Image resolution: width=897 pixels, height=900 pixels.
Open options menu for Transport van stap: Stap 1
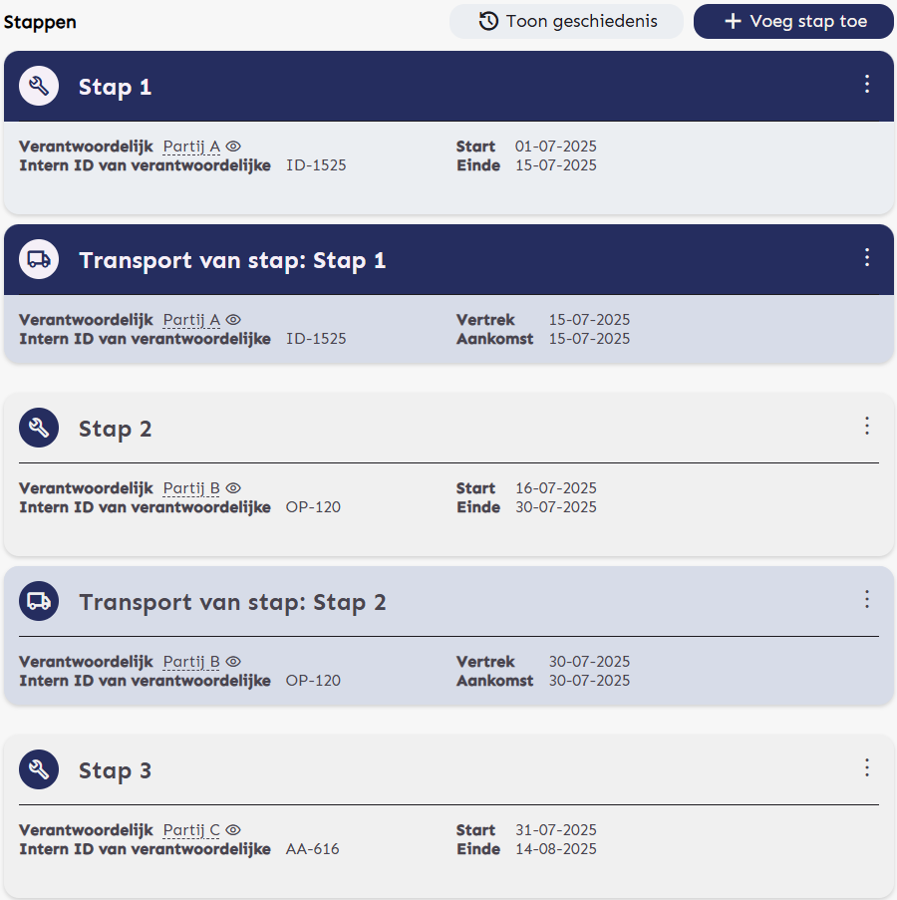(867, 258)
